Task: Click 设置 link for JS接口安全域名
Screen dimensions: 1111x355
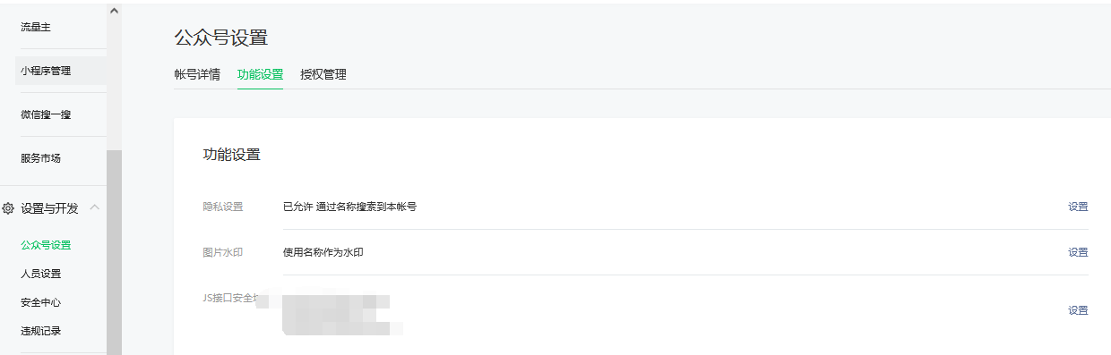Action: (x=1078, y=310)
